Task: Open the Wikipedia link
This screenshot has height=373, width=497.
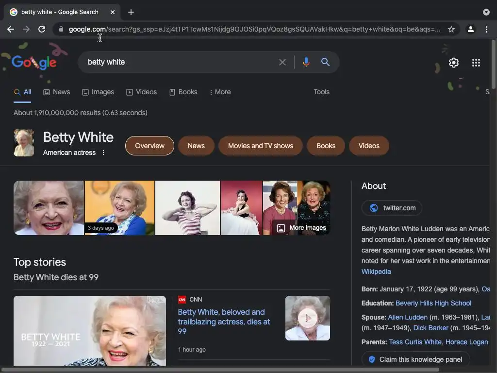Action: (376, 271)
